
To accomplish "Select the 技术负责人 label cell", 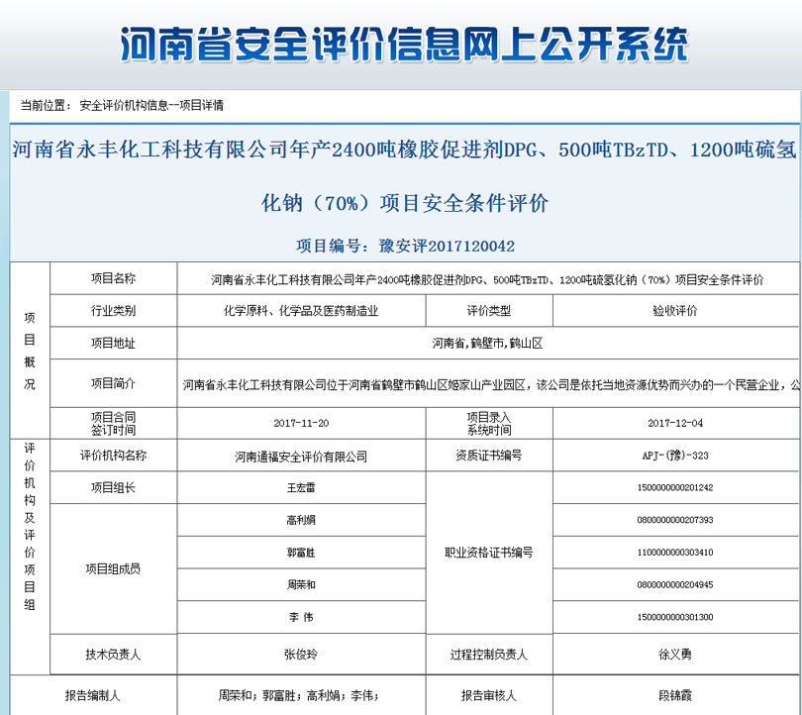I will pyautogui.click(x=114, y=655).
